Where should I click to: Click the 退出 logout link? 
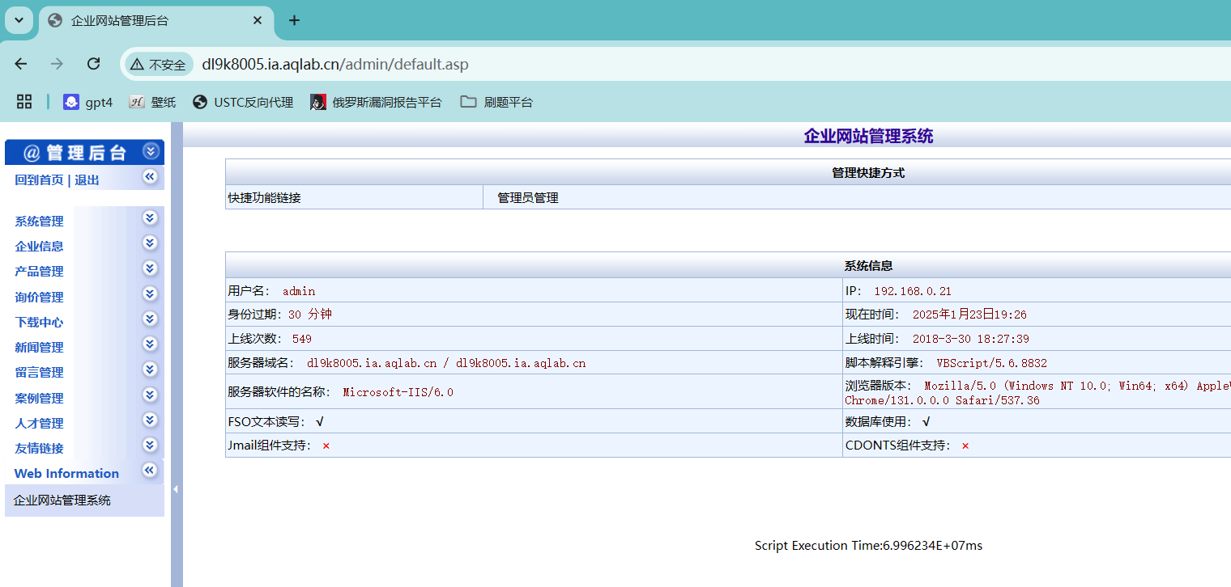click(87, 179)
